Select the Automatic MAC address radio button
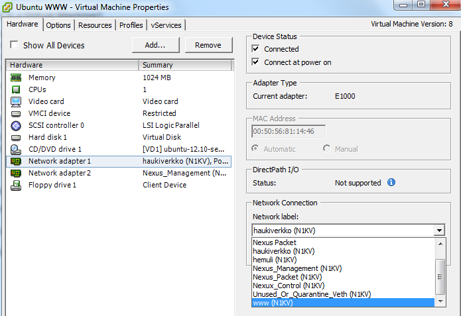This screenshot has width=461, height=316. (255, 148)
